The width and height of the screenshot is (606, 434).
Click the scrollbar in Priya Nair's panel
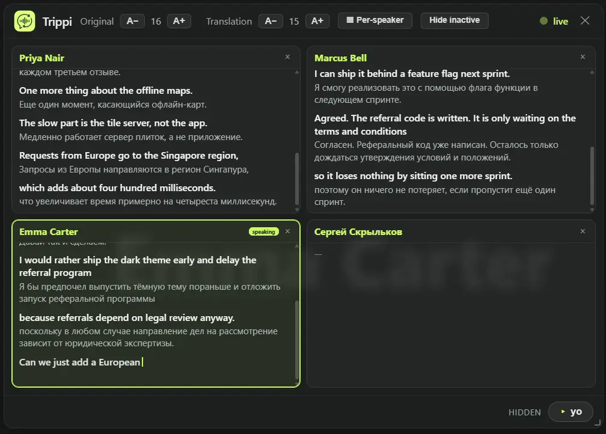[x=297, y=179]
